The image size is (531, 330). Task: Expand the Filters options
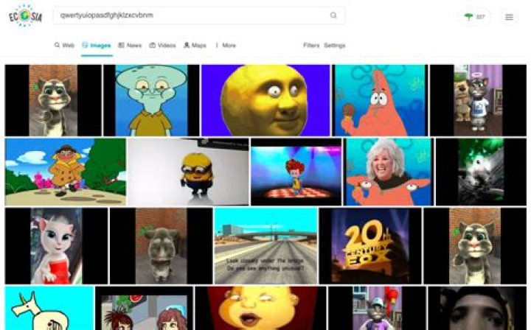tap(311, 46)
